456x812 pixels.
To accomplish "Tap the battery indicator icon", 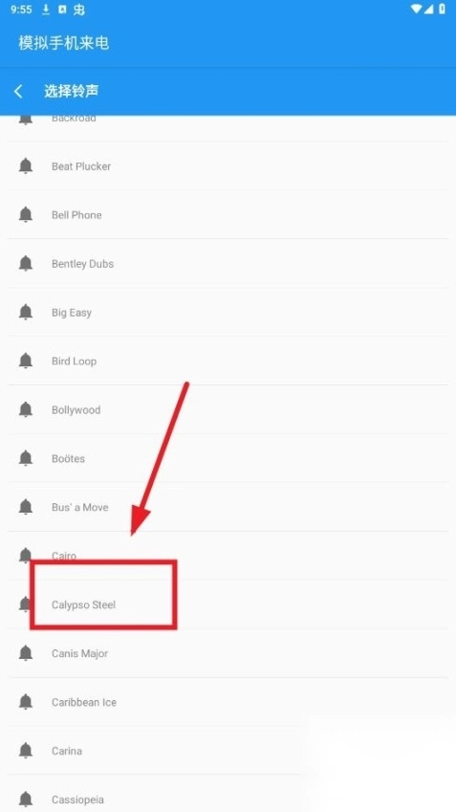I will [442, 10].
